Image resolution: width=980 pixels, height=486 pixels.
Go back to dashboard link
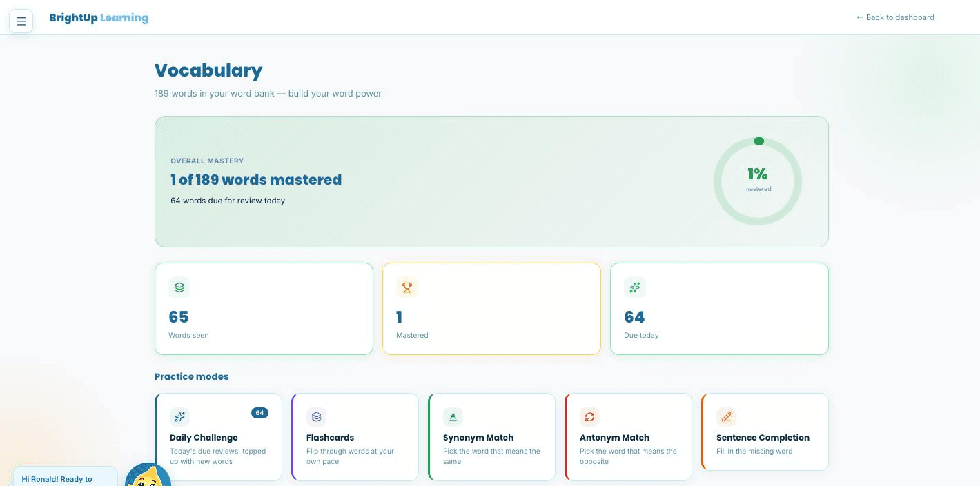pyautogui.click(x=895, y=17)
